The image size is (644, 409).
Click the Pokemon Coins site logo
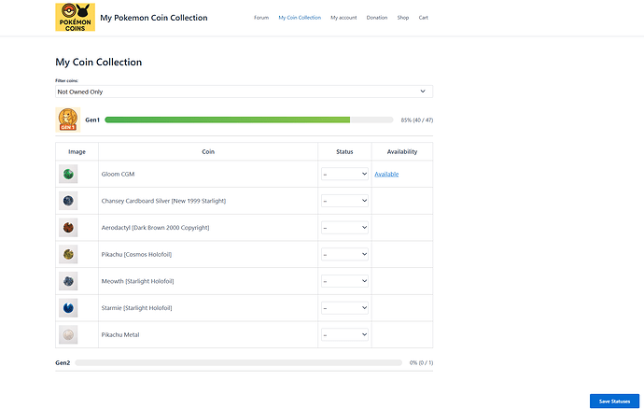76,17
